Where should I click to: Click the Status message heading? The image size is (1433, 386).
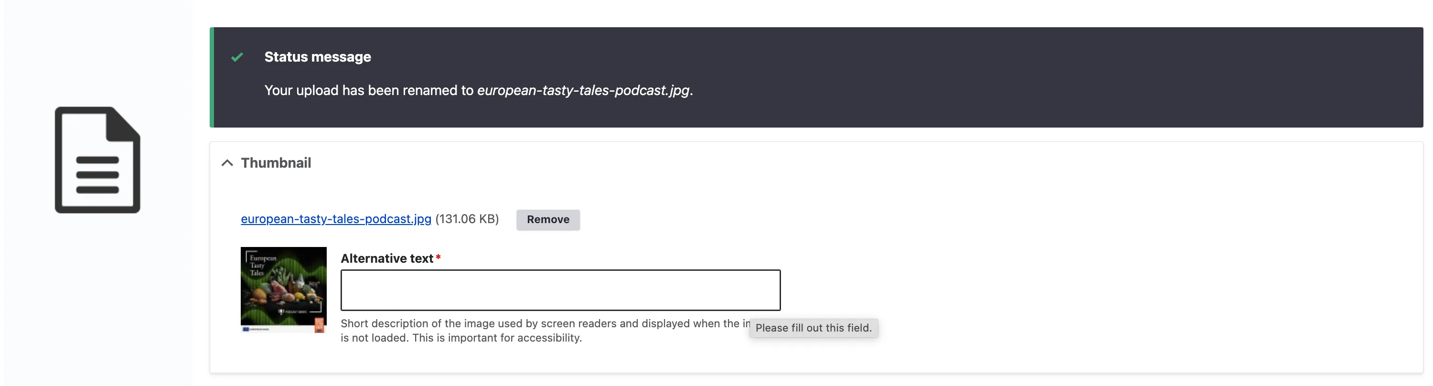317,57
